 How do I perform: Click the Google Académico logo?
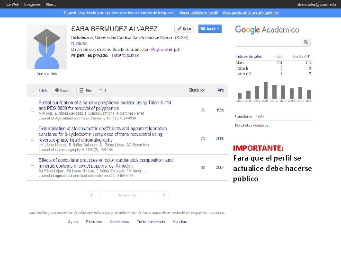pyautogui.click(x=267, y=30)
